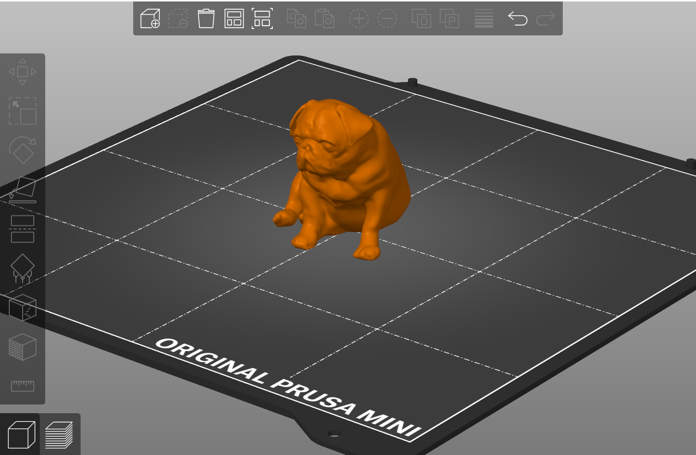Select the Seam painting tool
The height and width of the screenshot is (455, 696).
[x=23, y=307]
